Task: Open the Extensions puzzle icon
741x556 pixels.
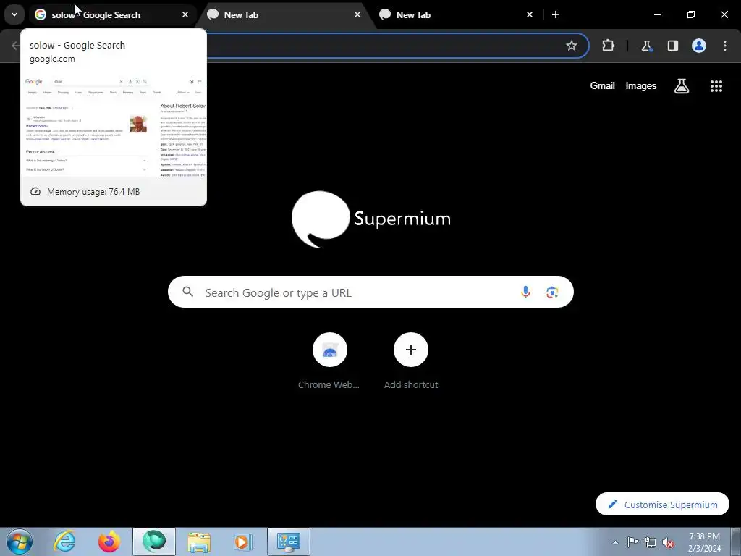Action: 608,46
